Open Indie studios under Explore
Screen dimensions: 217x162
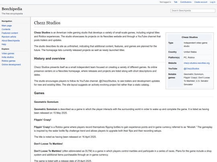[x=8, y=57]
